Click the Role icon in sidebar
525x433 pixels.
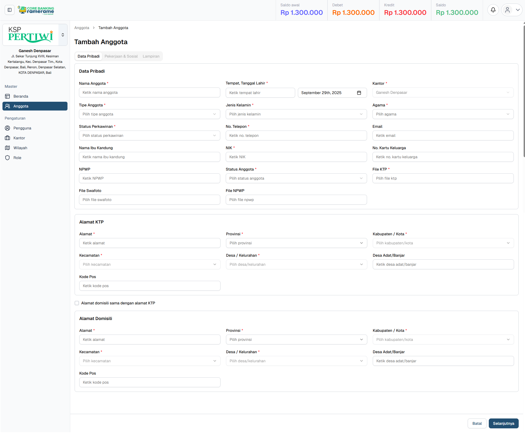pyautogui.click(x=8, y=158)
